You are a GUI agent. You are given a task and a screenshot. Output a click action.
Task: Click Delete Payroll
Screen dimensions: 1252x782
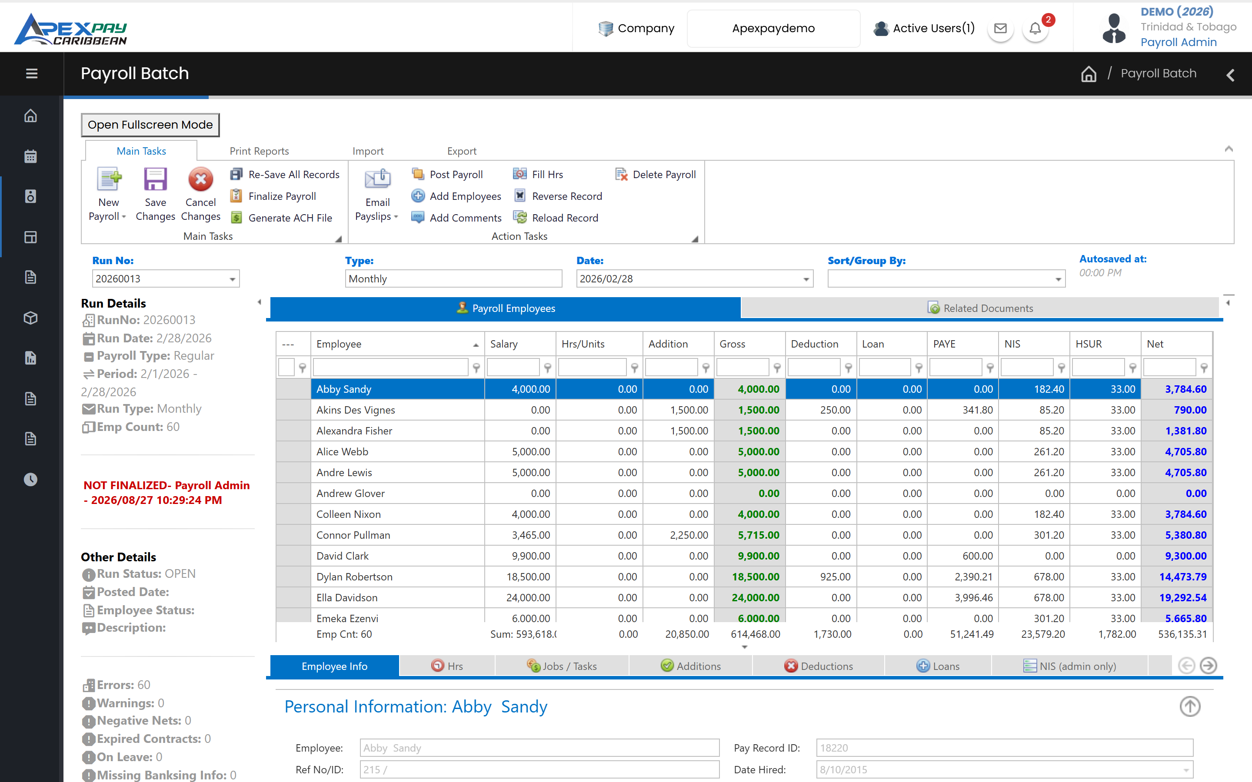(x=656, y=174)
